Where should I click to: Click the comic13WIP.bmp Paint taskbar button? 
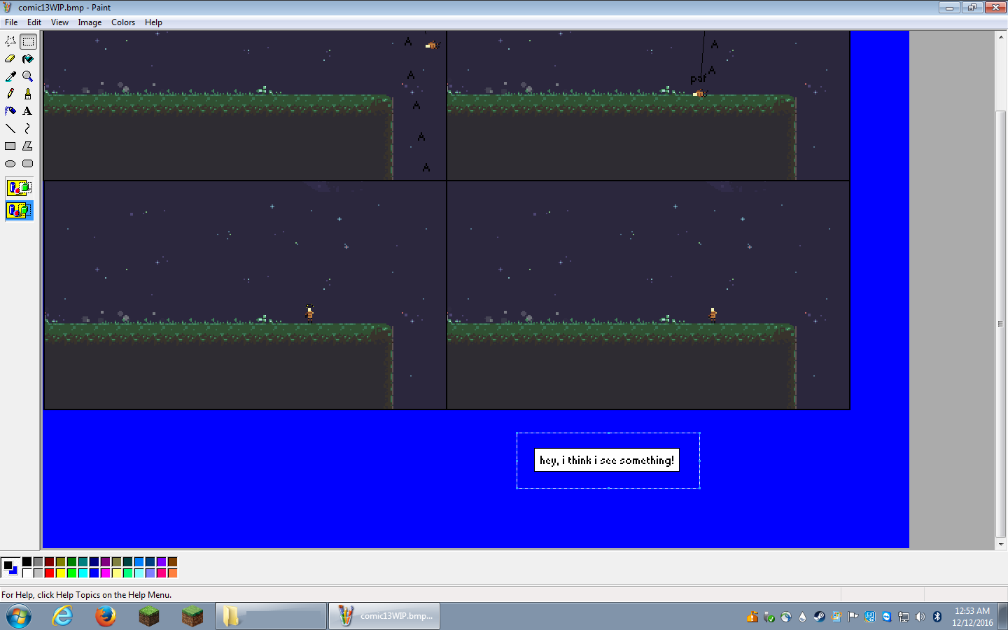(384, 616)
